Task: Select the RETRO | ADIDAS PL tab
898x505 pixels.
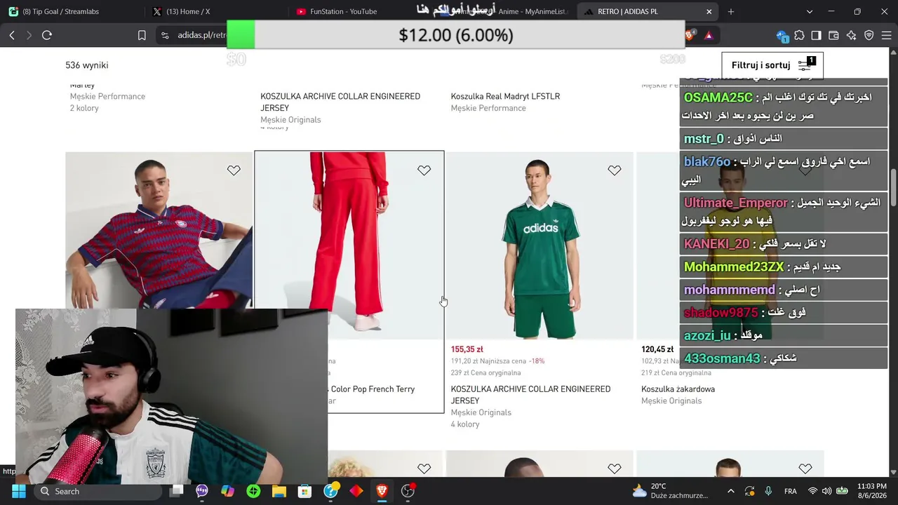Action: tap(647, 11)
